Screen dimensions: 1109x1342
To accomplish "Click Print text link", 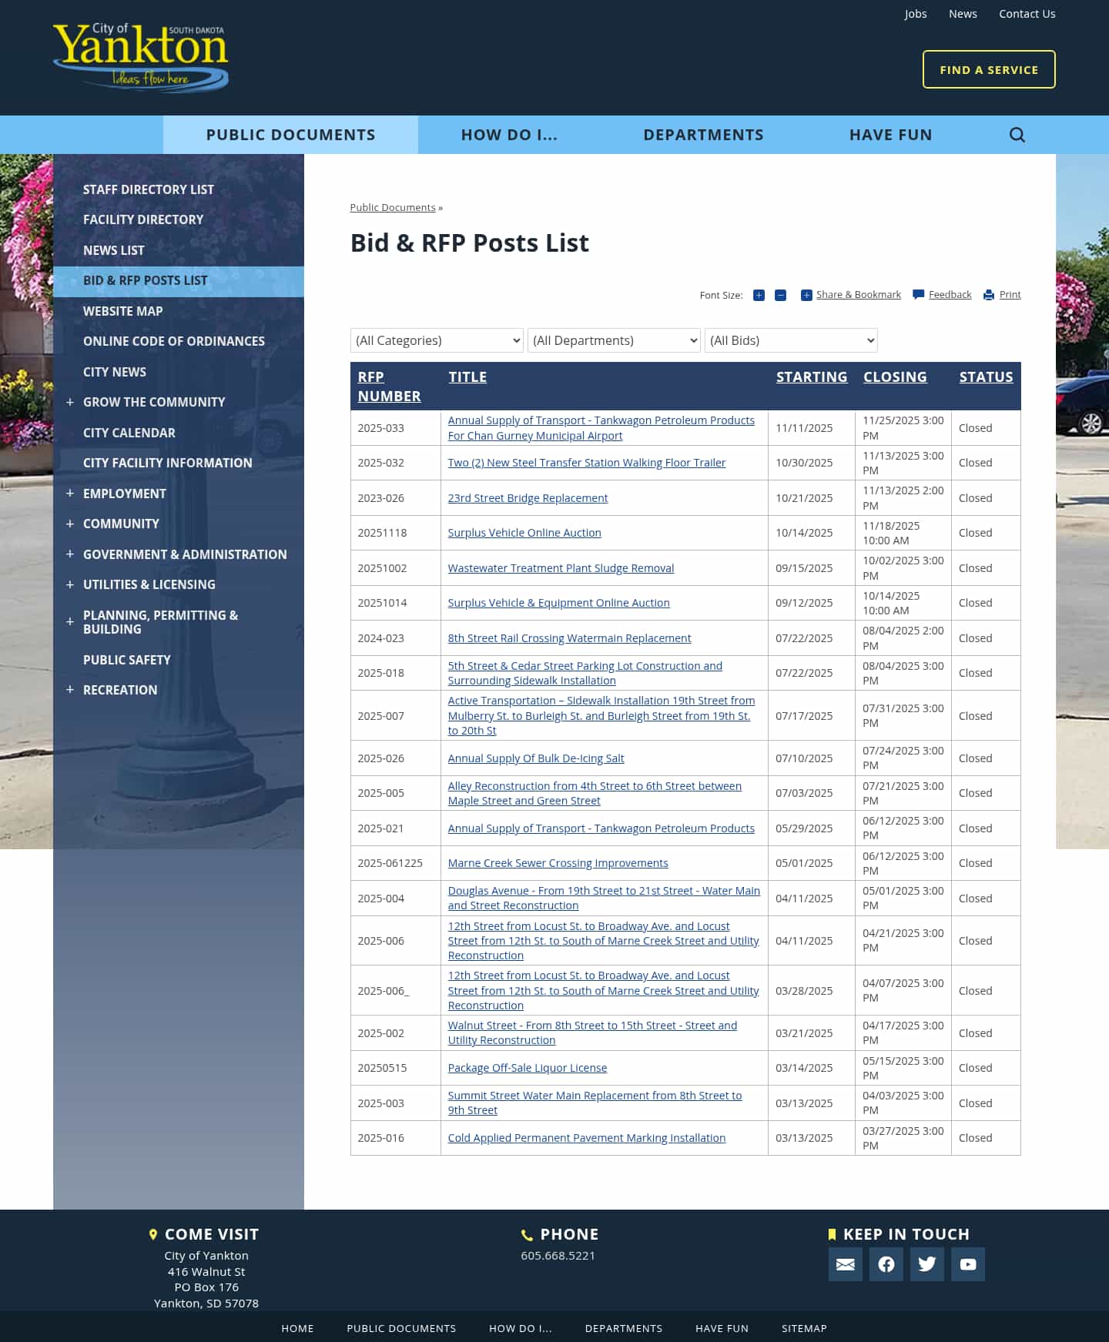I will coord(1010,294).
